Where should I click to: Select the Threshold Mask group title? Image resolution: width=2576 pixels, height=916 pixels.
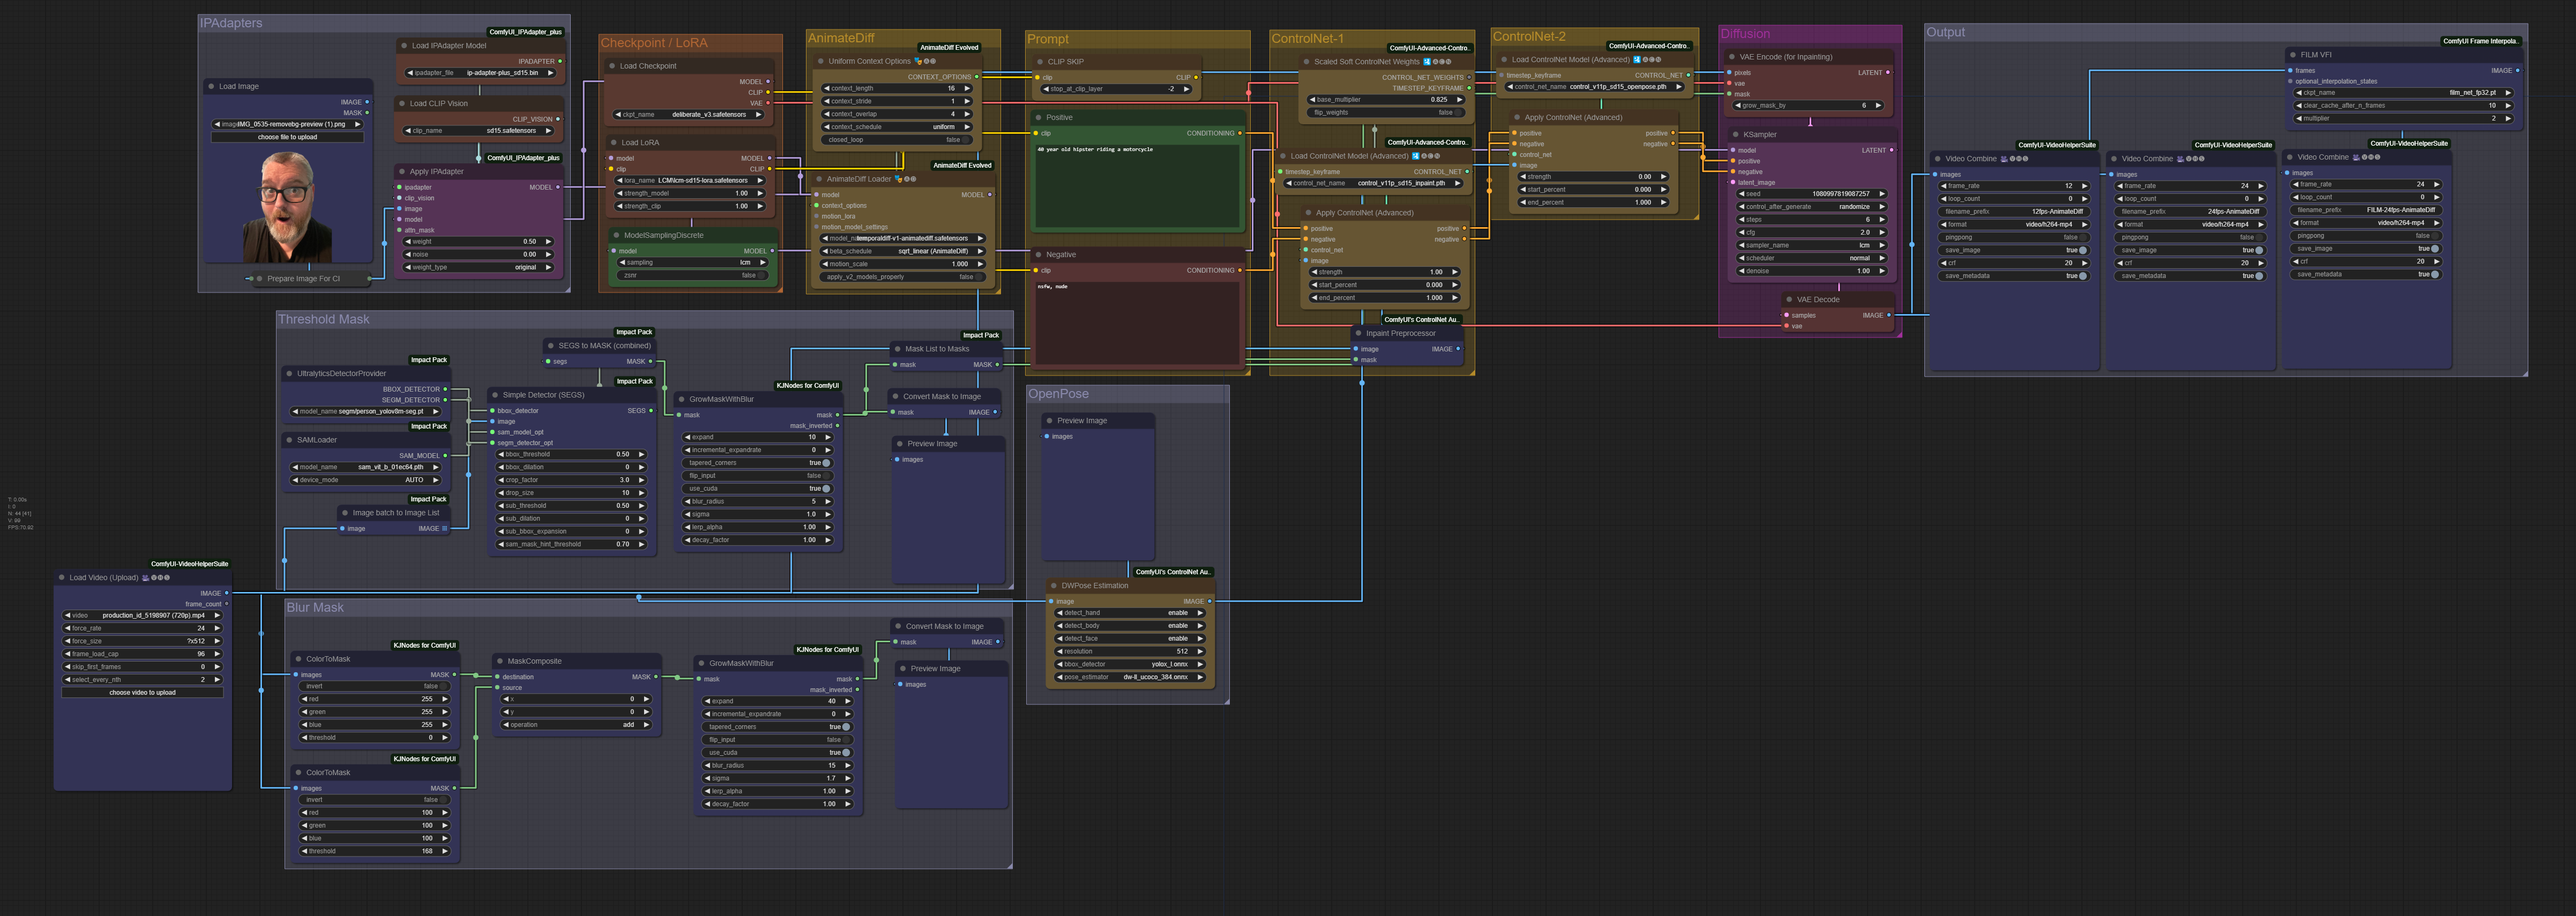click(323, 320)
